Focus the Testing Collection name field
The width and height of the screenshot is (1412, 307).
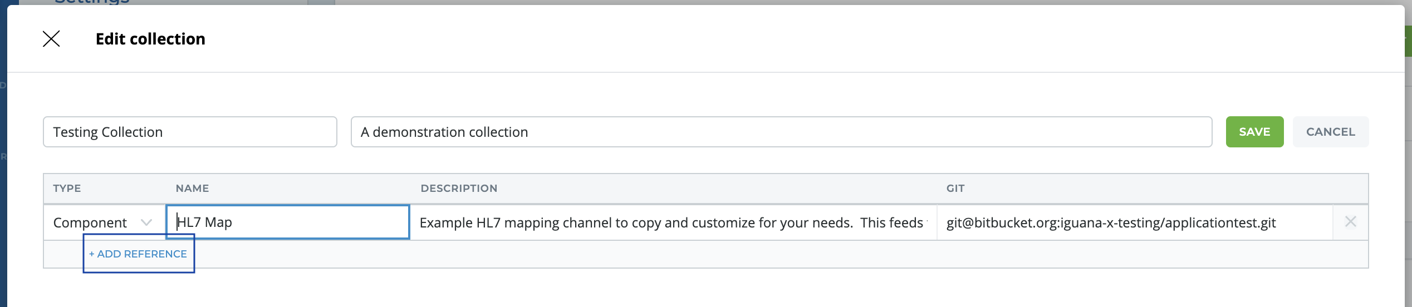click(x=190, y=132)
